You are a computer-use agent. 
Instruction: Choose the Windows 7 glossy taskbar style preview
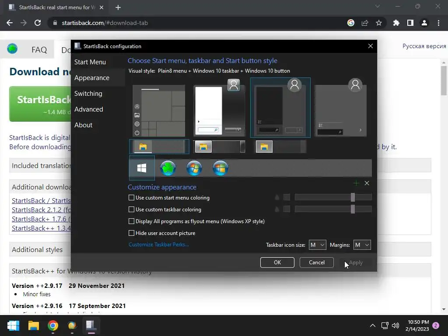point(220,147)
